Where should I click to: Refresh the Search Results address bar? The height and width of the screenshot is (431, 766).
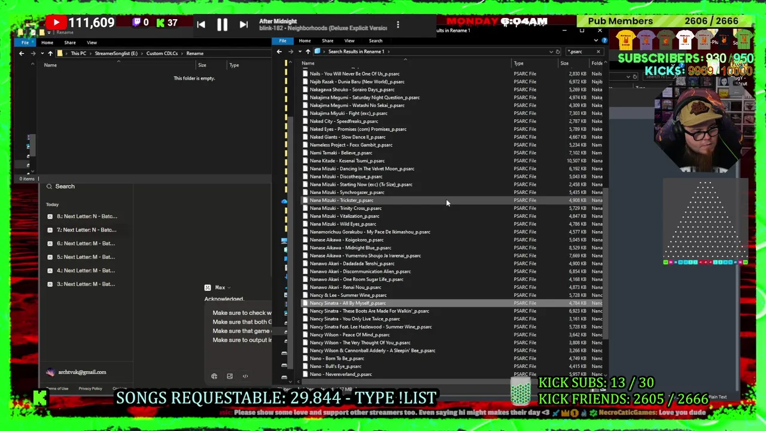pyautogui.click(x=558, y=51)
